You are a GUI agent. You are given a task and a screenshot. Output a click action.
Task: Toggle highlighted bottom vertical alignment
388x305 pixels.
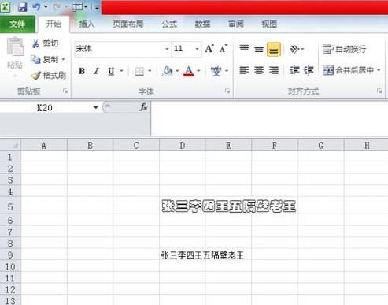274,49
